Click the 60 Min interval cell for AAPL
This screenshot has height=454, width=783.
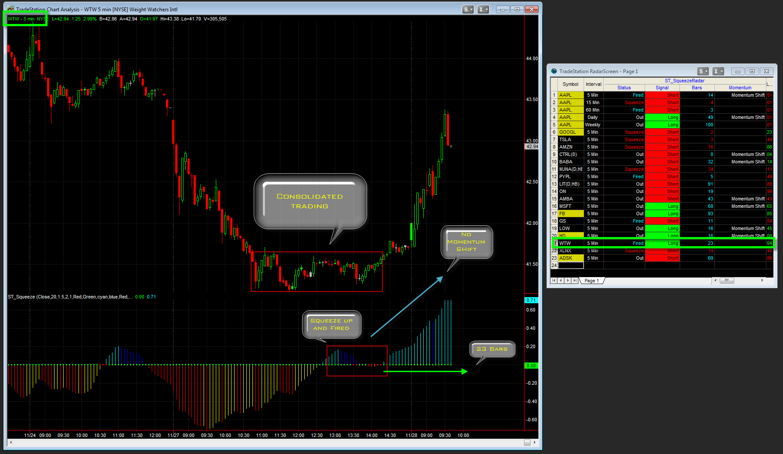[x=593, y=110]
